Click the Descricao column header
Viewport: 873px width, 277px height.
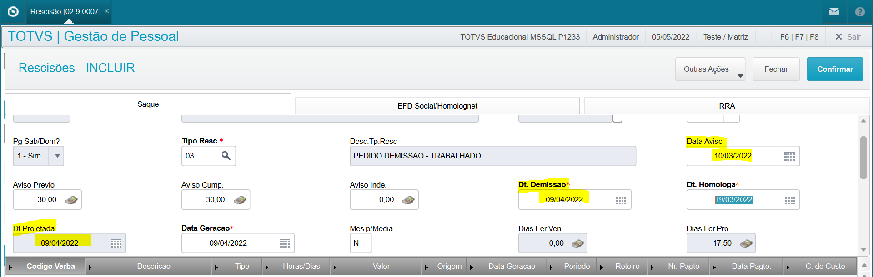coord(154,266)
